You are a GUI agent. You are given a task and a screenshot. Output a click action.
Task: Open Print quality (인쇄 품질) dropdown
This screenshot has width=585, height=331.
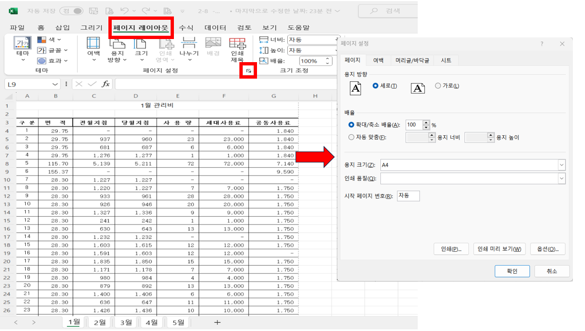tap(561, 179)
